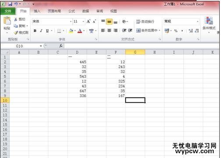221x158 pixels.
Task: Click the Merge and Center button
Action: point(147,31)
